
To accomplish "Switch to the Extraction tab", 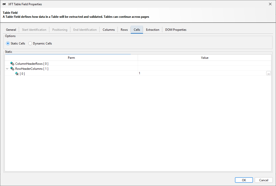I will coord(153,29).
